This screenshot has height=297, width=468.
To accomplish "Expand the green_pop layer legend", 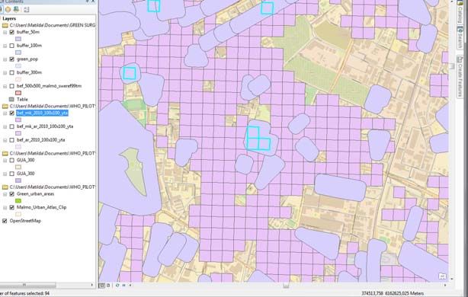I will pyautogui.click(x=5, y=59).
